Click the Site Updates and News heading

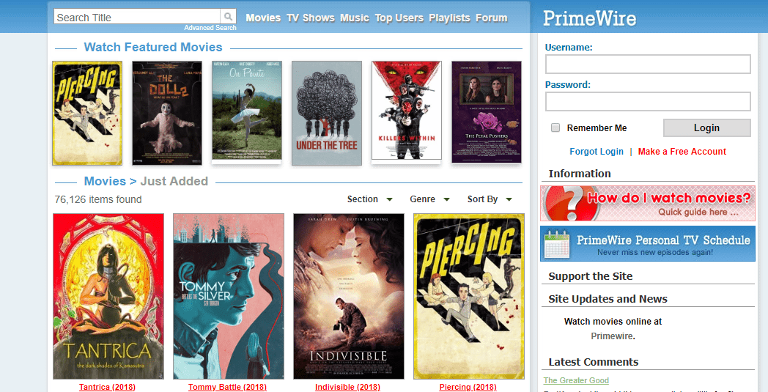click(608, 299)
